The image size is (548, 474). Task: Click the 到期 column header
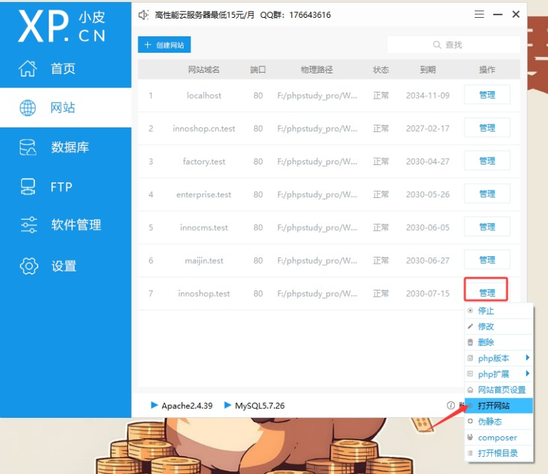click(x=427, y=70)
